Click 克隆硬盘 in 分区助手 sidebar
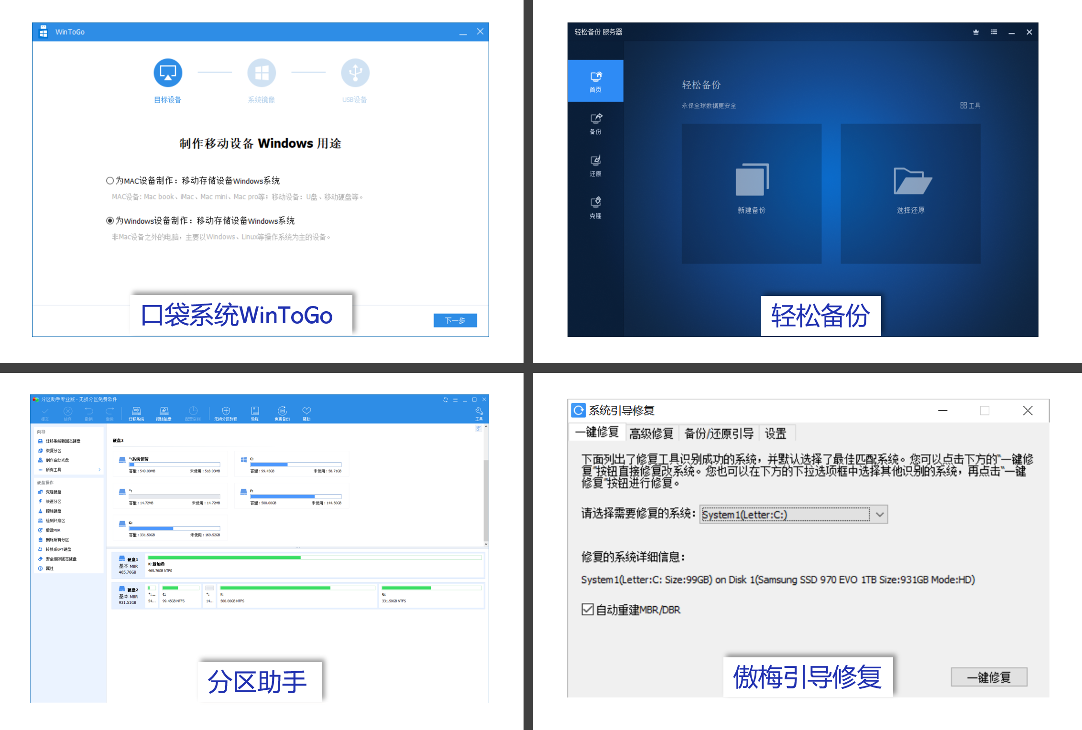 [49, 492]
